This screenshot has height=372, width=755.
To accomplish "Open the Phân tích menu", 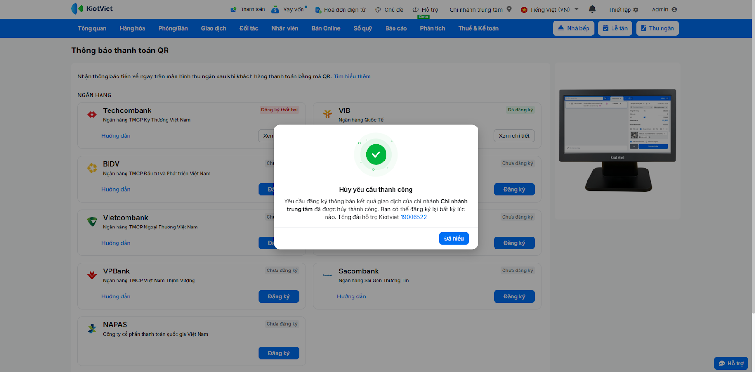I will click(x=433, y=28).
